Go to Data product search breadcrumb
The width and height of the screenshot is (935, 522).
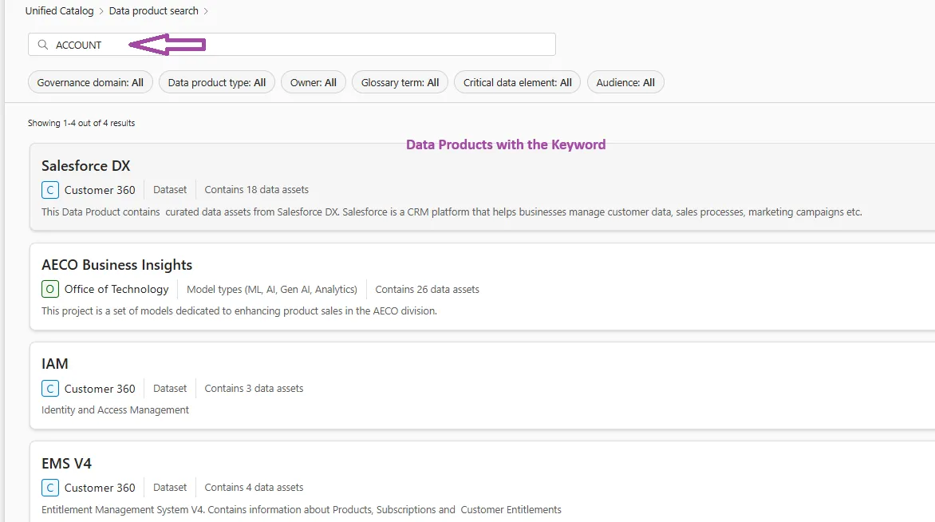[x=153, y=10]
